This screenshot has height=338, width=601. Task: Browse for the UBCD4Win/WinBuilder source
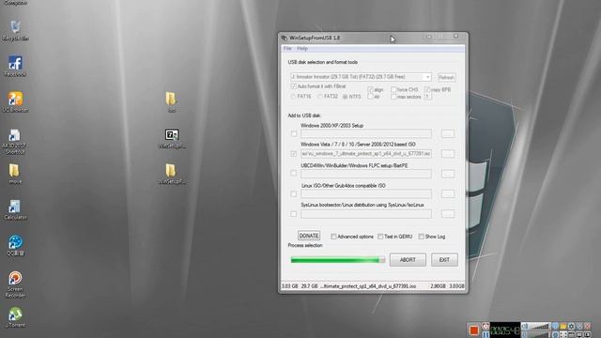point(448,174)
